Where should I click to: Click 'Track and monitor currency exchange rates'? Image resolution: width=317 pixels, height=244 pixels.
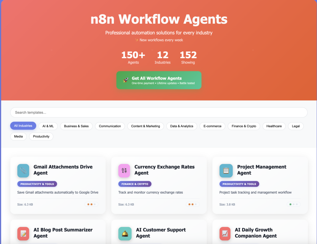pos(151,192)
